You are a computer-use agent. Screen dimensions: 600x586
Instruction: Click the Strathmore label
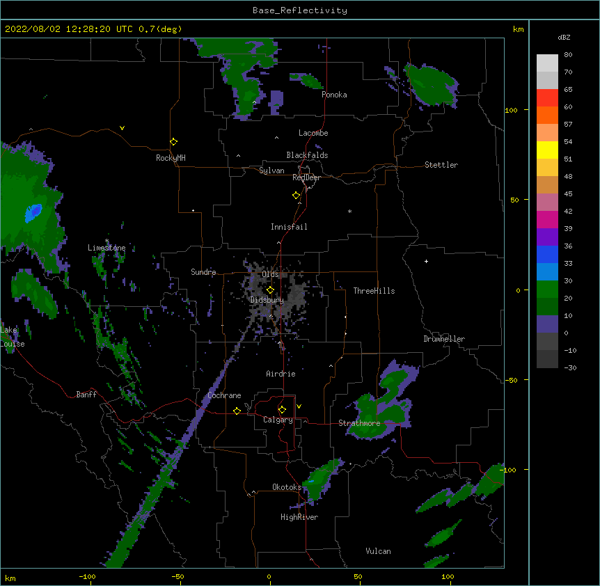359,423
